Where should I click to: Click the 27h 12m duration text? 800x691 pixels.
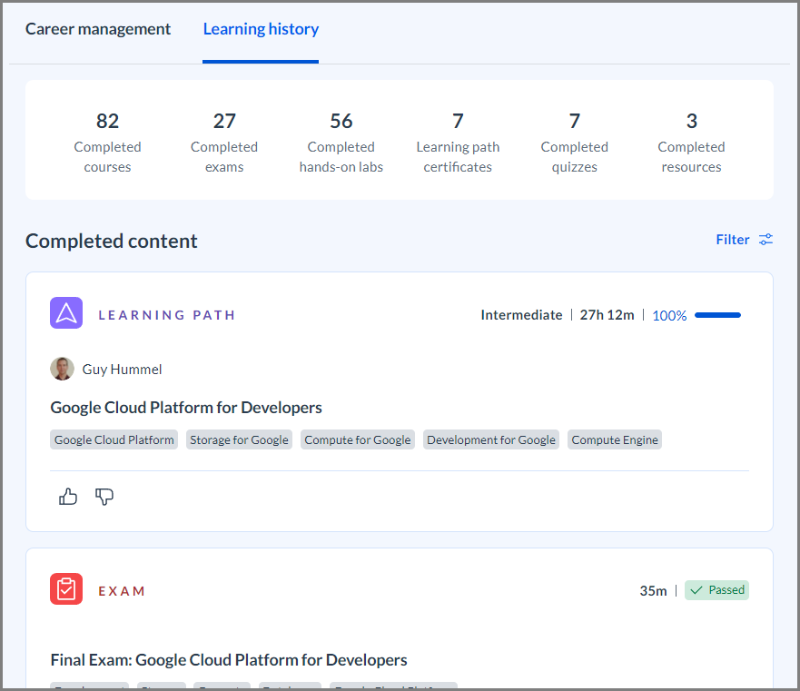[x=607, y=315]
